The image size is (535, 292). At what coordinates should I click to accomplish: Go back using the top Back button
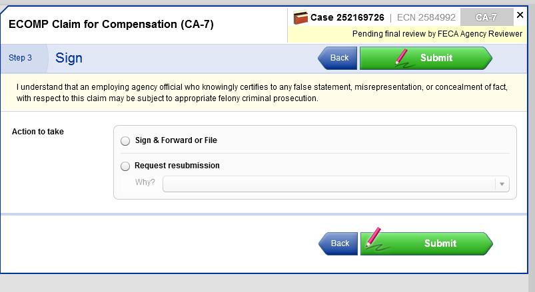point(338,58)
